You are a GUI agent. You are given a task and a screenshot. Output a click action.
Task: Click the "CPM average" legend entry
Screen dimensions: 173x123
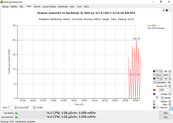pyautogui.click(x=156, y=28)
